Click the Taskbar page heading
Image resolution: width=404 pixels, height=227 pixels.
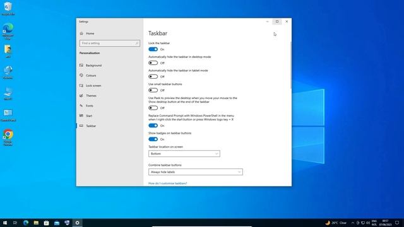coord(158,33)
